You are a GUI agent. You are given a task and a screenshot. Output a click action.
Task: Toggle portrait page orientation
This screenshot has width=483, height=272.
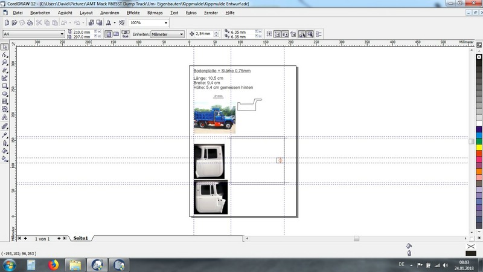(108, 34)
